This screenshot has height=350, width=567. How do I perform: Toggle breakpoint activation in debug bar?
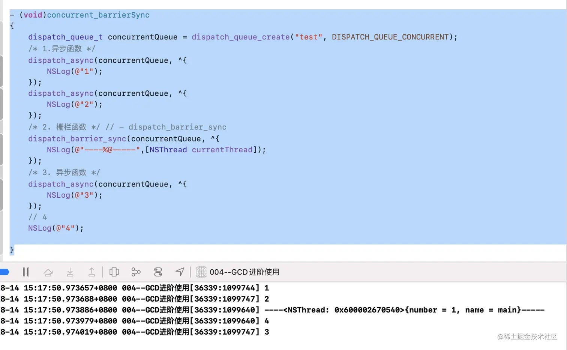pyautogui.click(x=5, y=272)
